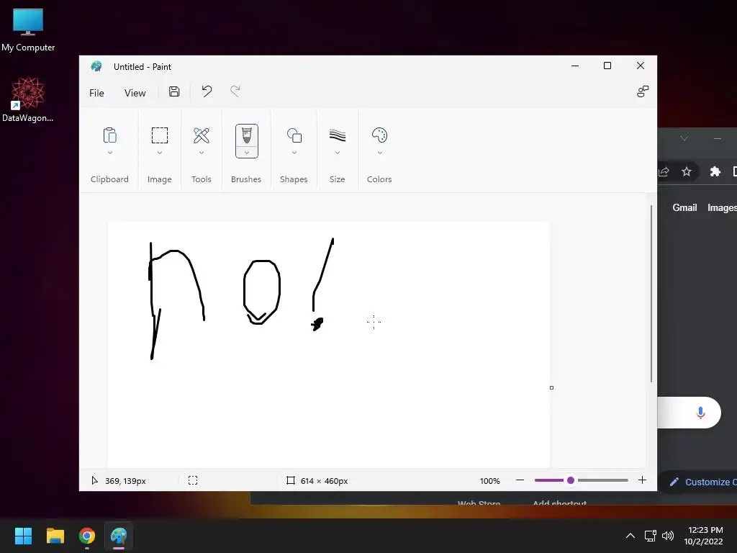Image resolution: width=737 pixels, height=553 pixels.
Task: Open the File menu in Paint
Action: pos(96,93)
